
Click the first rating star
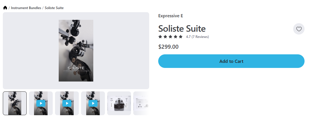pyautogui.click(x=160, y=37)
